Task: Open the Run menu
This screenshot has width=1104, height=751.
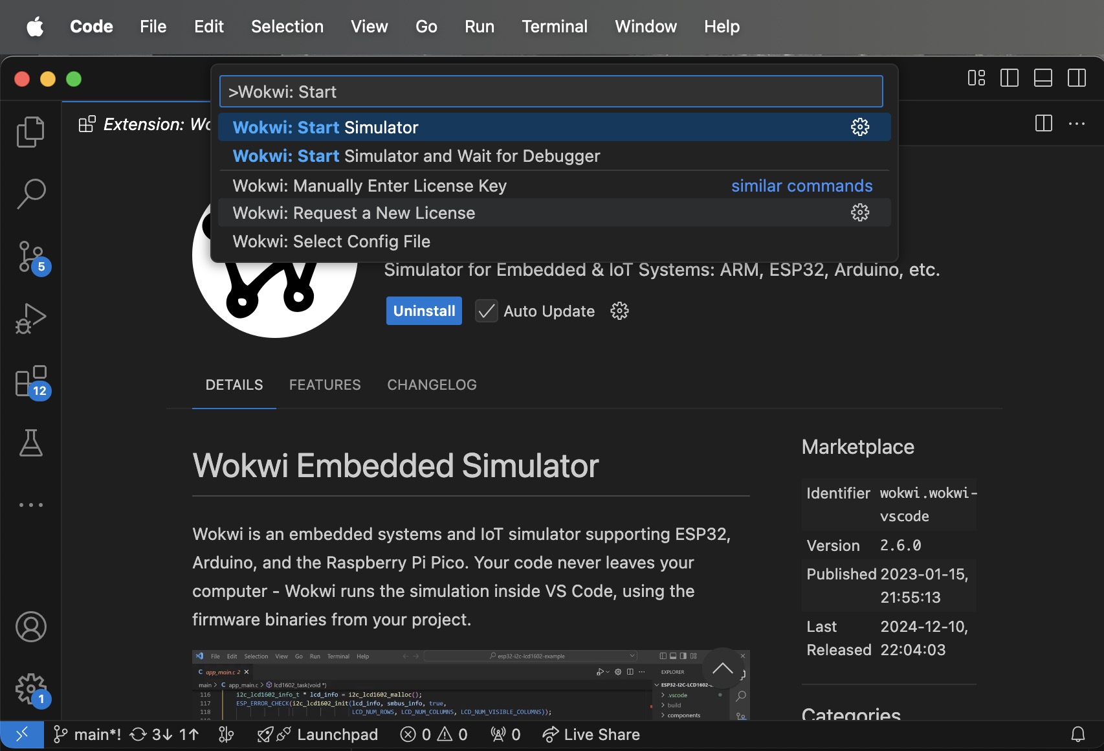Action: click(x=479, y=27)
